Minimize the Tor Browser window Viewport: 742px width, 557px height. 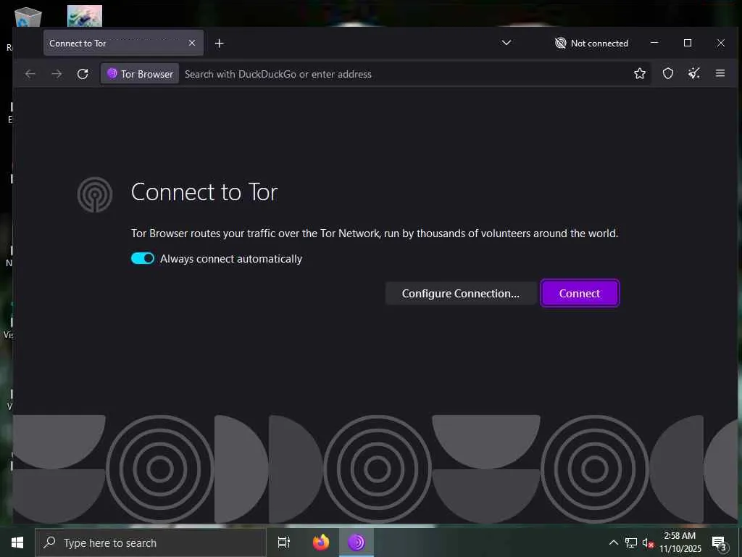654,43
